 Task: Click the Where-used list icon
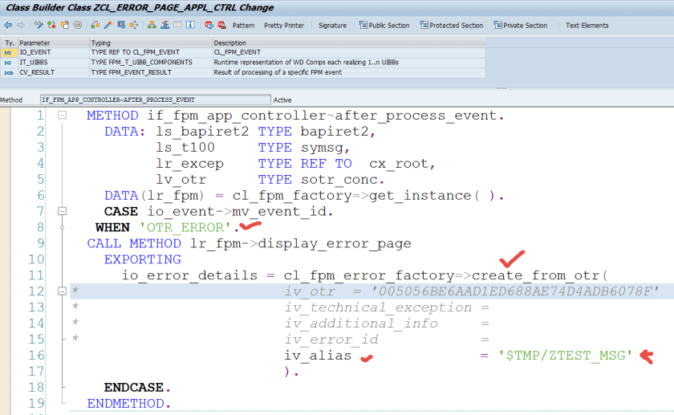[x=119, y=25]
